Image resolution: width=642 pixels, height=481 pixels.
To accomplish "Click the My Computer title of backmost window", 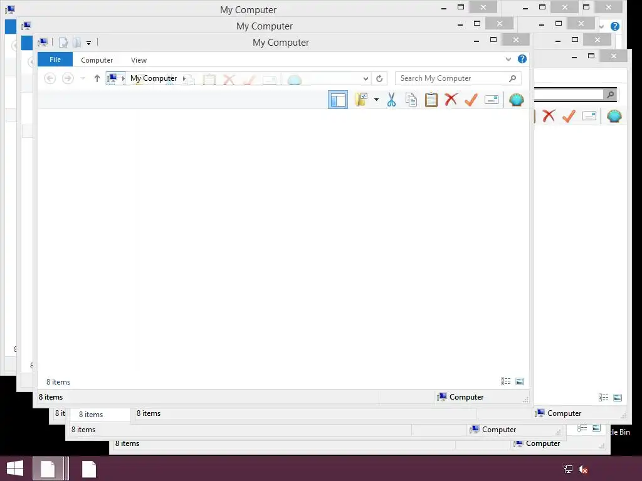I will (248, 9).
